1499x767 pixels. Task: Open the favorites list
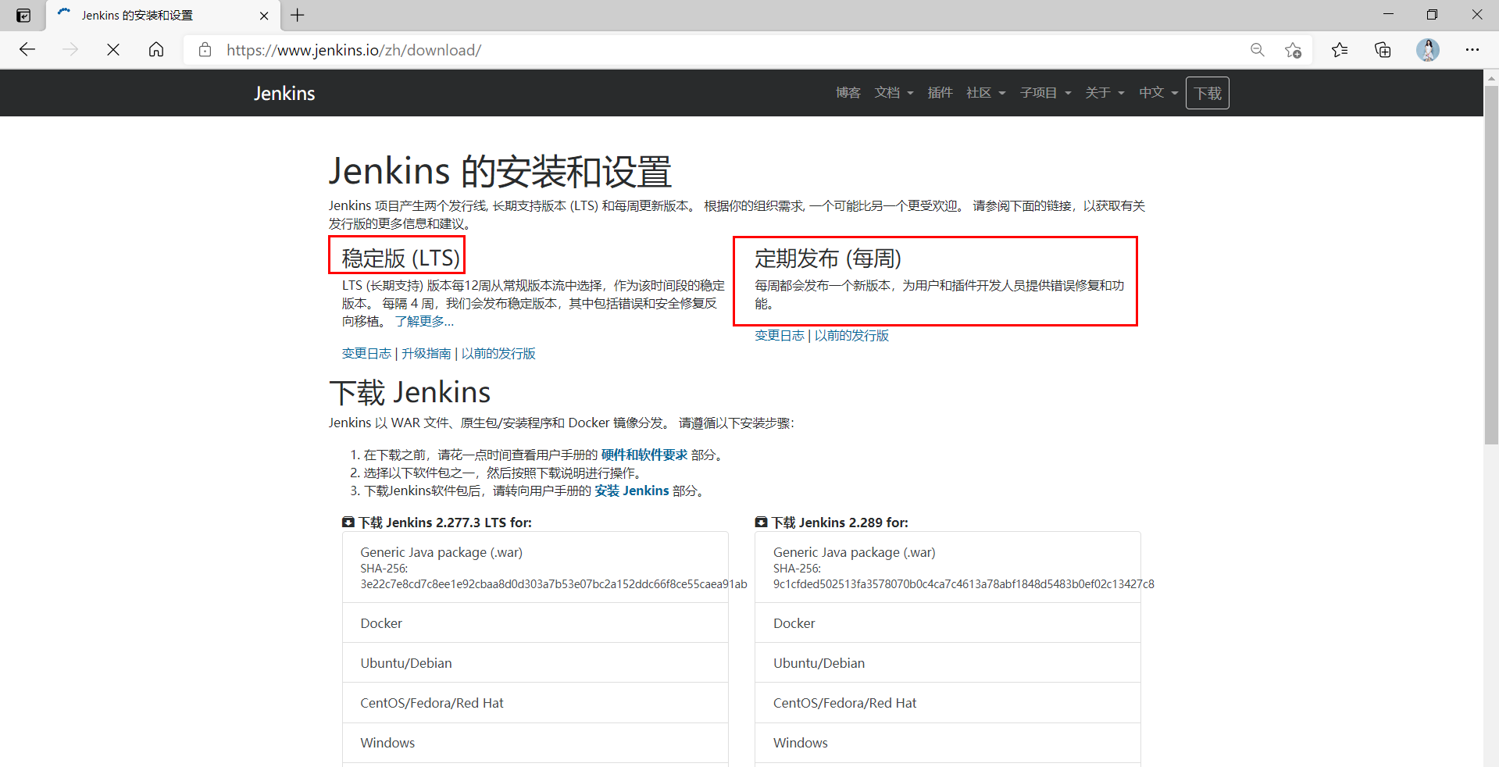point(1340,50)
